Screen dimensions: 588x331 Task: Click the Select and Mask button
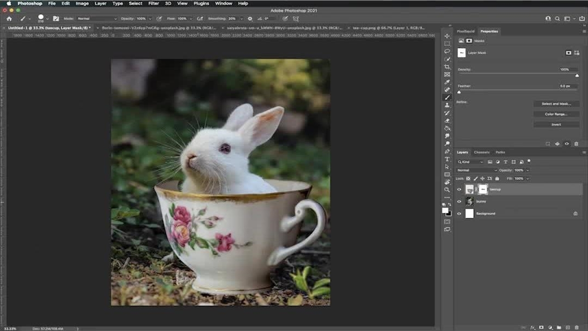coord(556,104)
